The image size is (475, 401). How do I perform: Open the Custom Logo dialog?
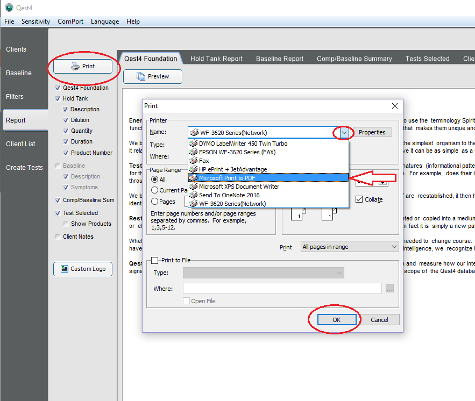click(83, 269)
